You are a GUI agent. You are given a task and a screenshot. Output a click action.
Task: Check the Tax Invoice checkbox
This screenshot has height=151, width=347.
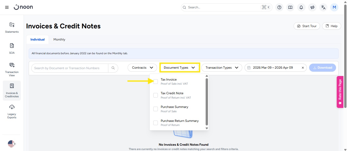tap(156, 82)
